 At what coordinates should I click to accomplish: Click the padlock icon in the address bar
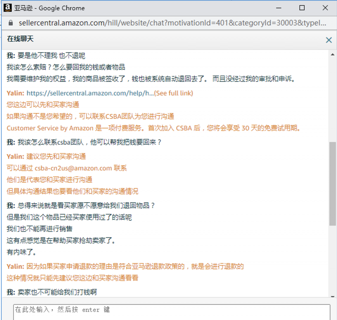click(x=10, y=23)
